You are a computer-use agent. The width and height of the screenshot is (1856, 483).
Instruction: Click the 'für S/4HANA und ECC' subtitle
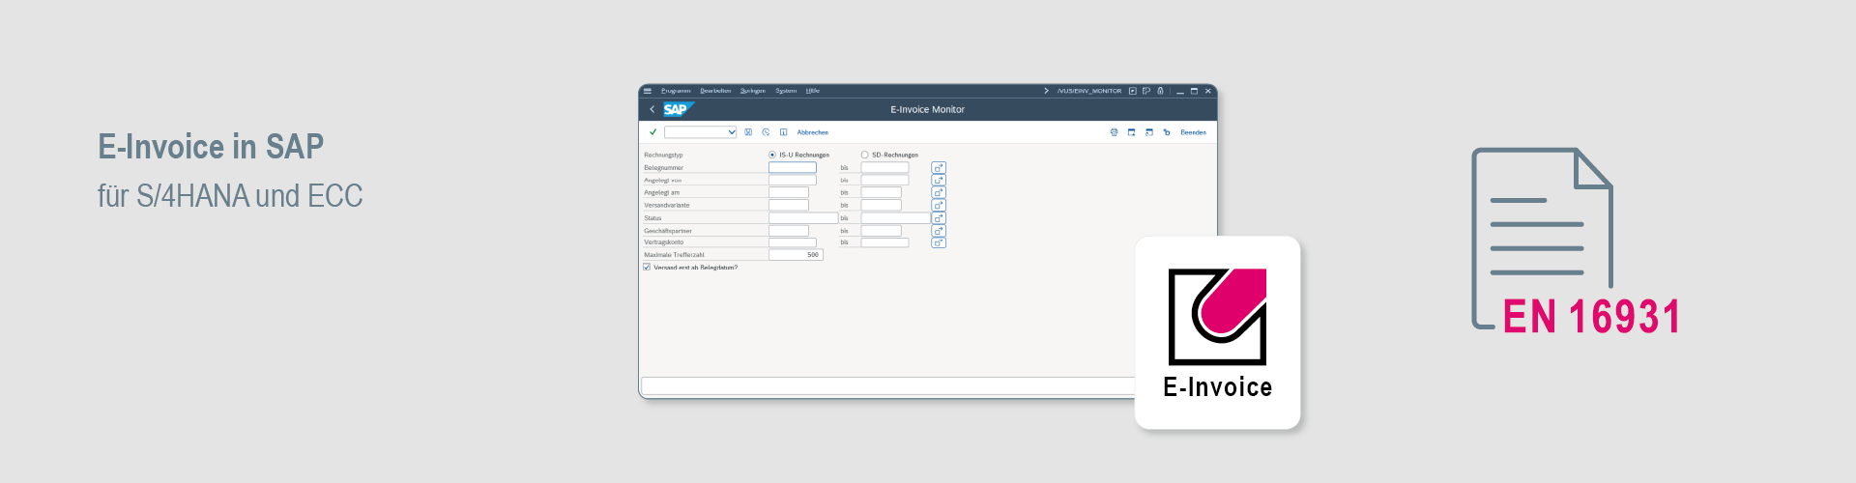pyautogui.click(x=230, y=196)
